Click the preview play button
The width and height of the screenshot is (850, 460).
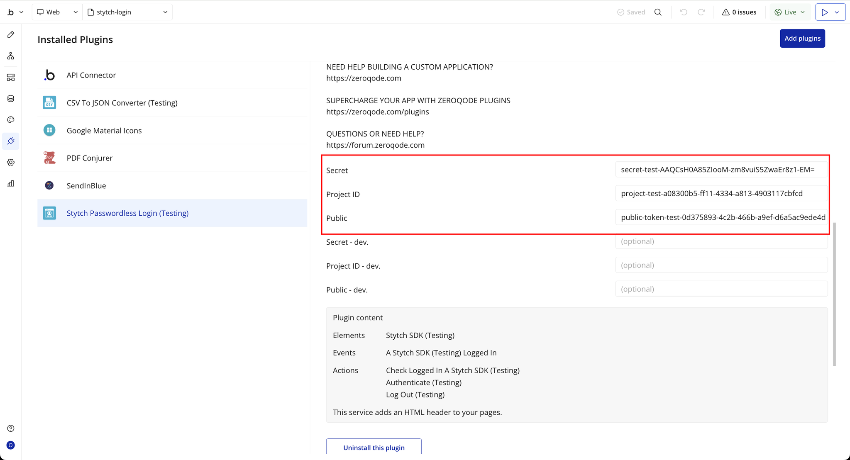[x=825, y=12]
